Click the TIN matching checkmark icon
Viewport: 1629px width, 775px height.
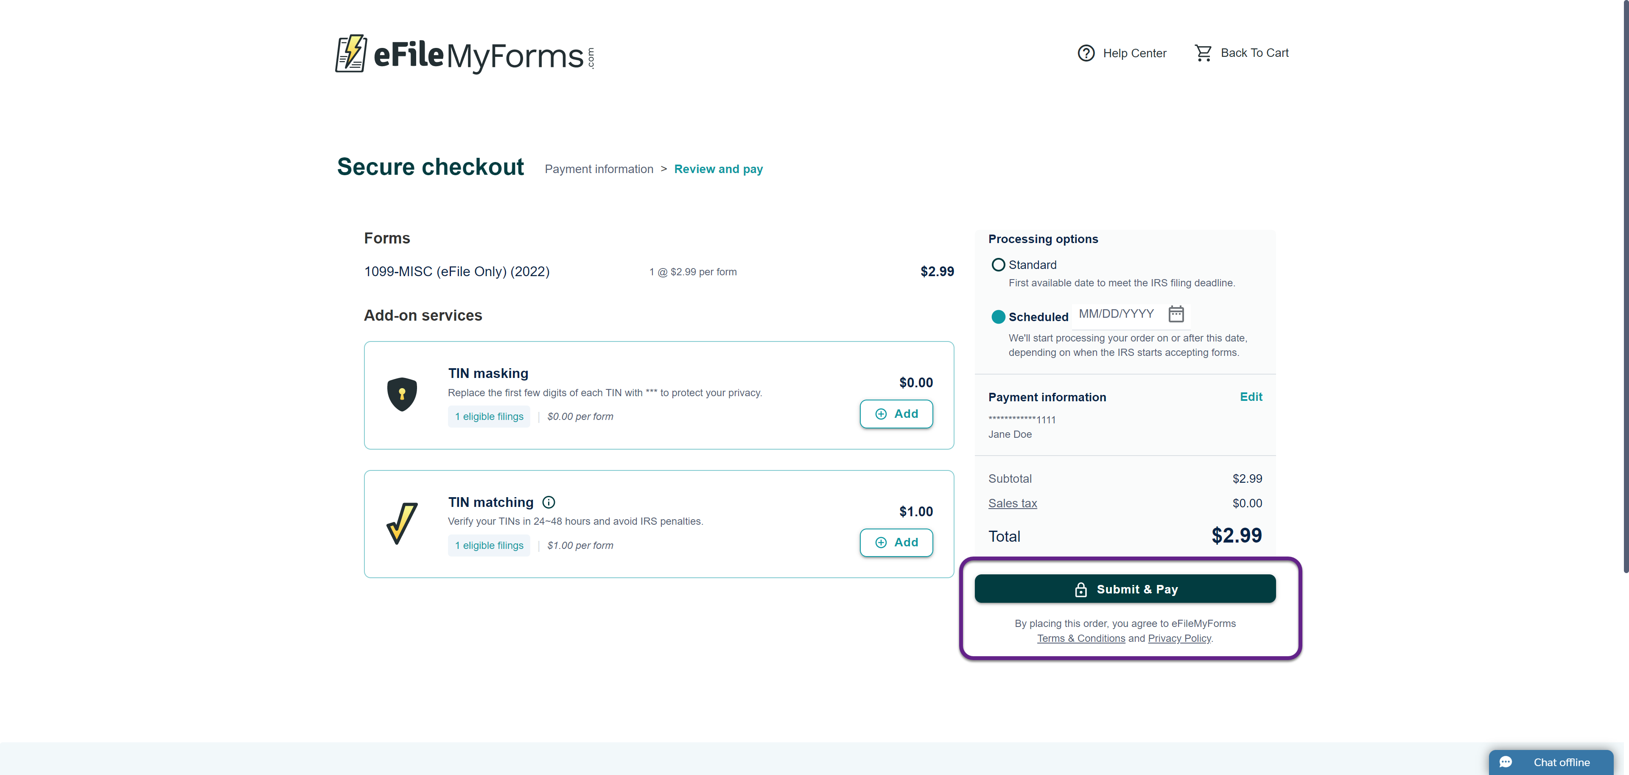point(402,523)
